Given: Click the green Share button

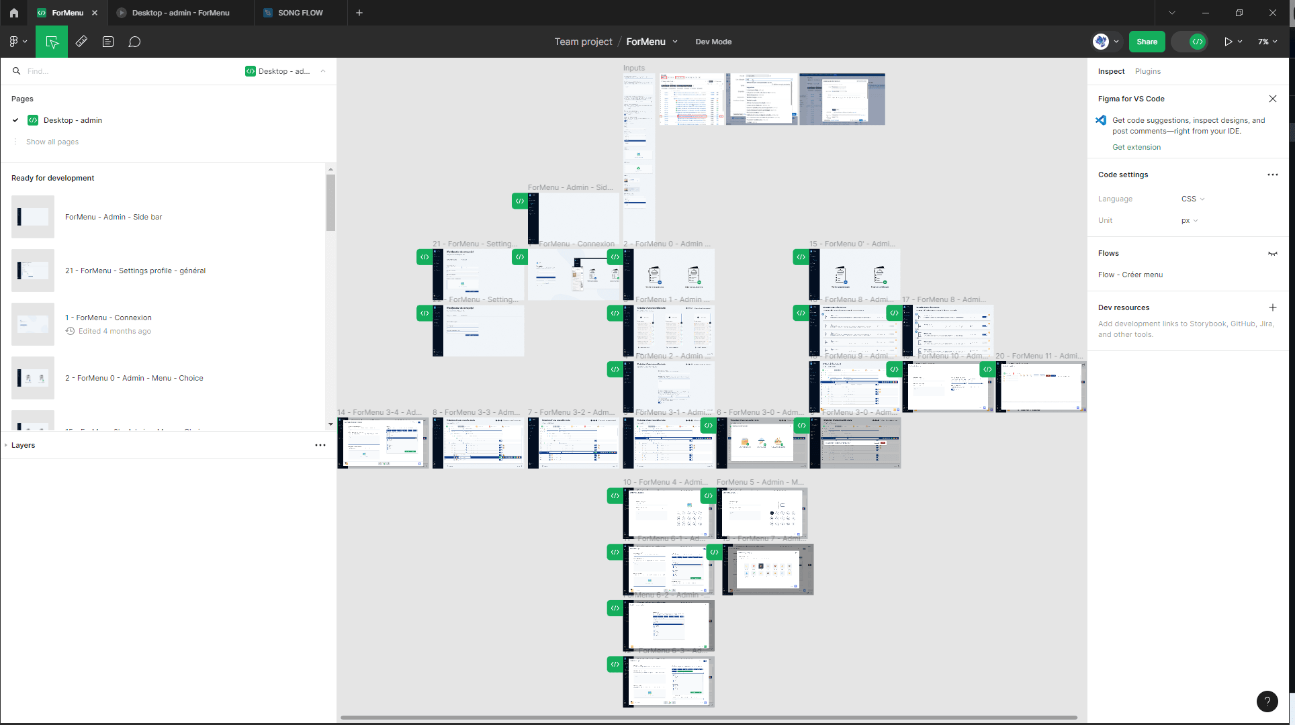Looking at the screenshot, I should [x=1147, y=42].
